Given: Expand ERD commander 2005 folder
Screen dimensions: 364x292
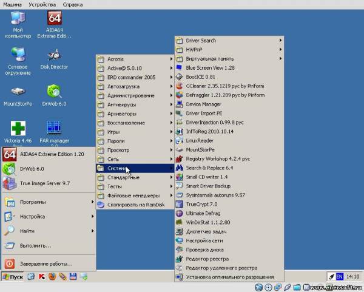Looking at the screenshot, I should coord(135,77).
